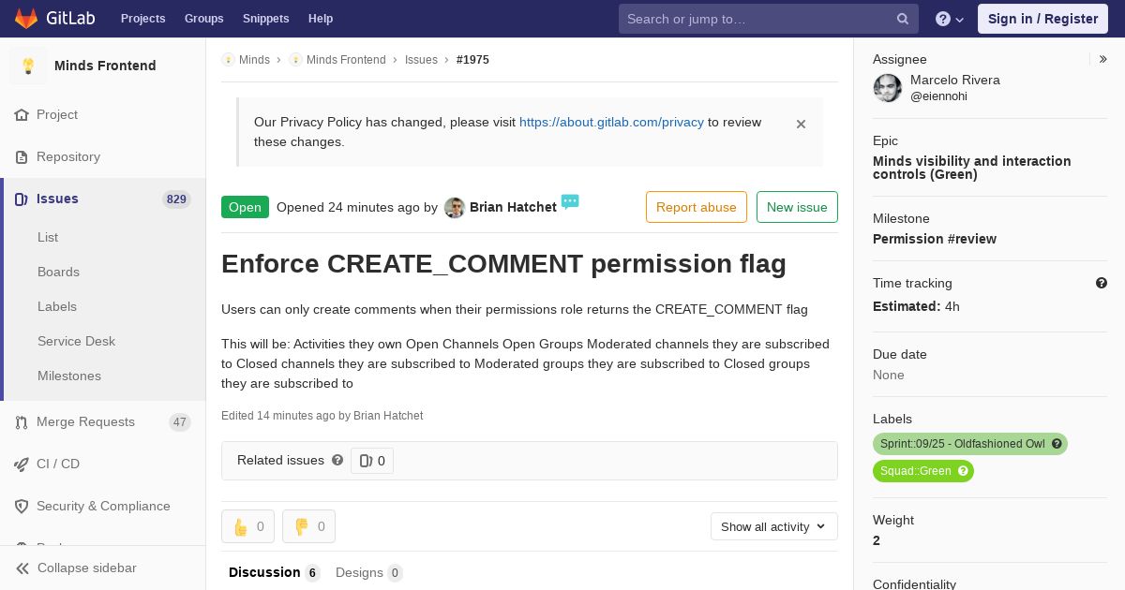Viewport: 1125px width, 590px height.
Task: Click the Issues breadcrumb link
Action: click(421, 60)
